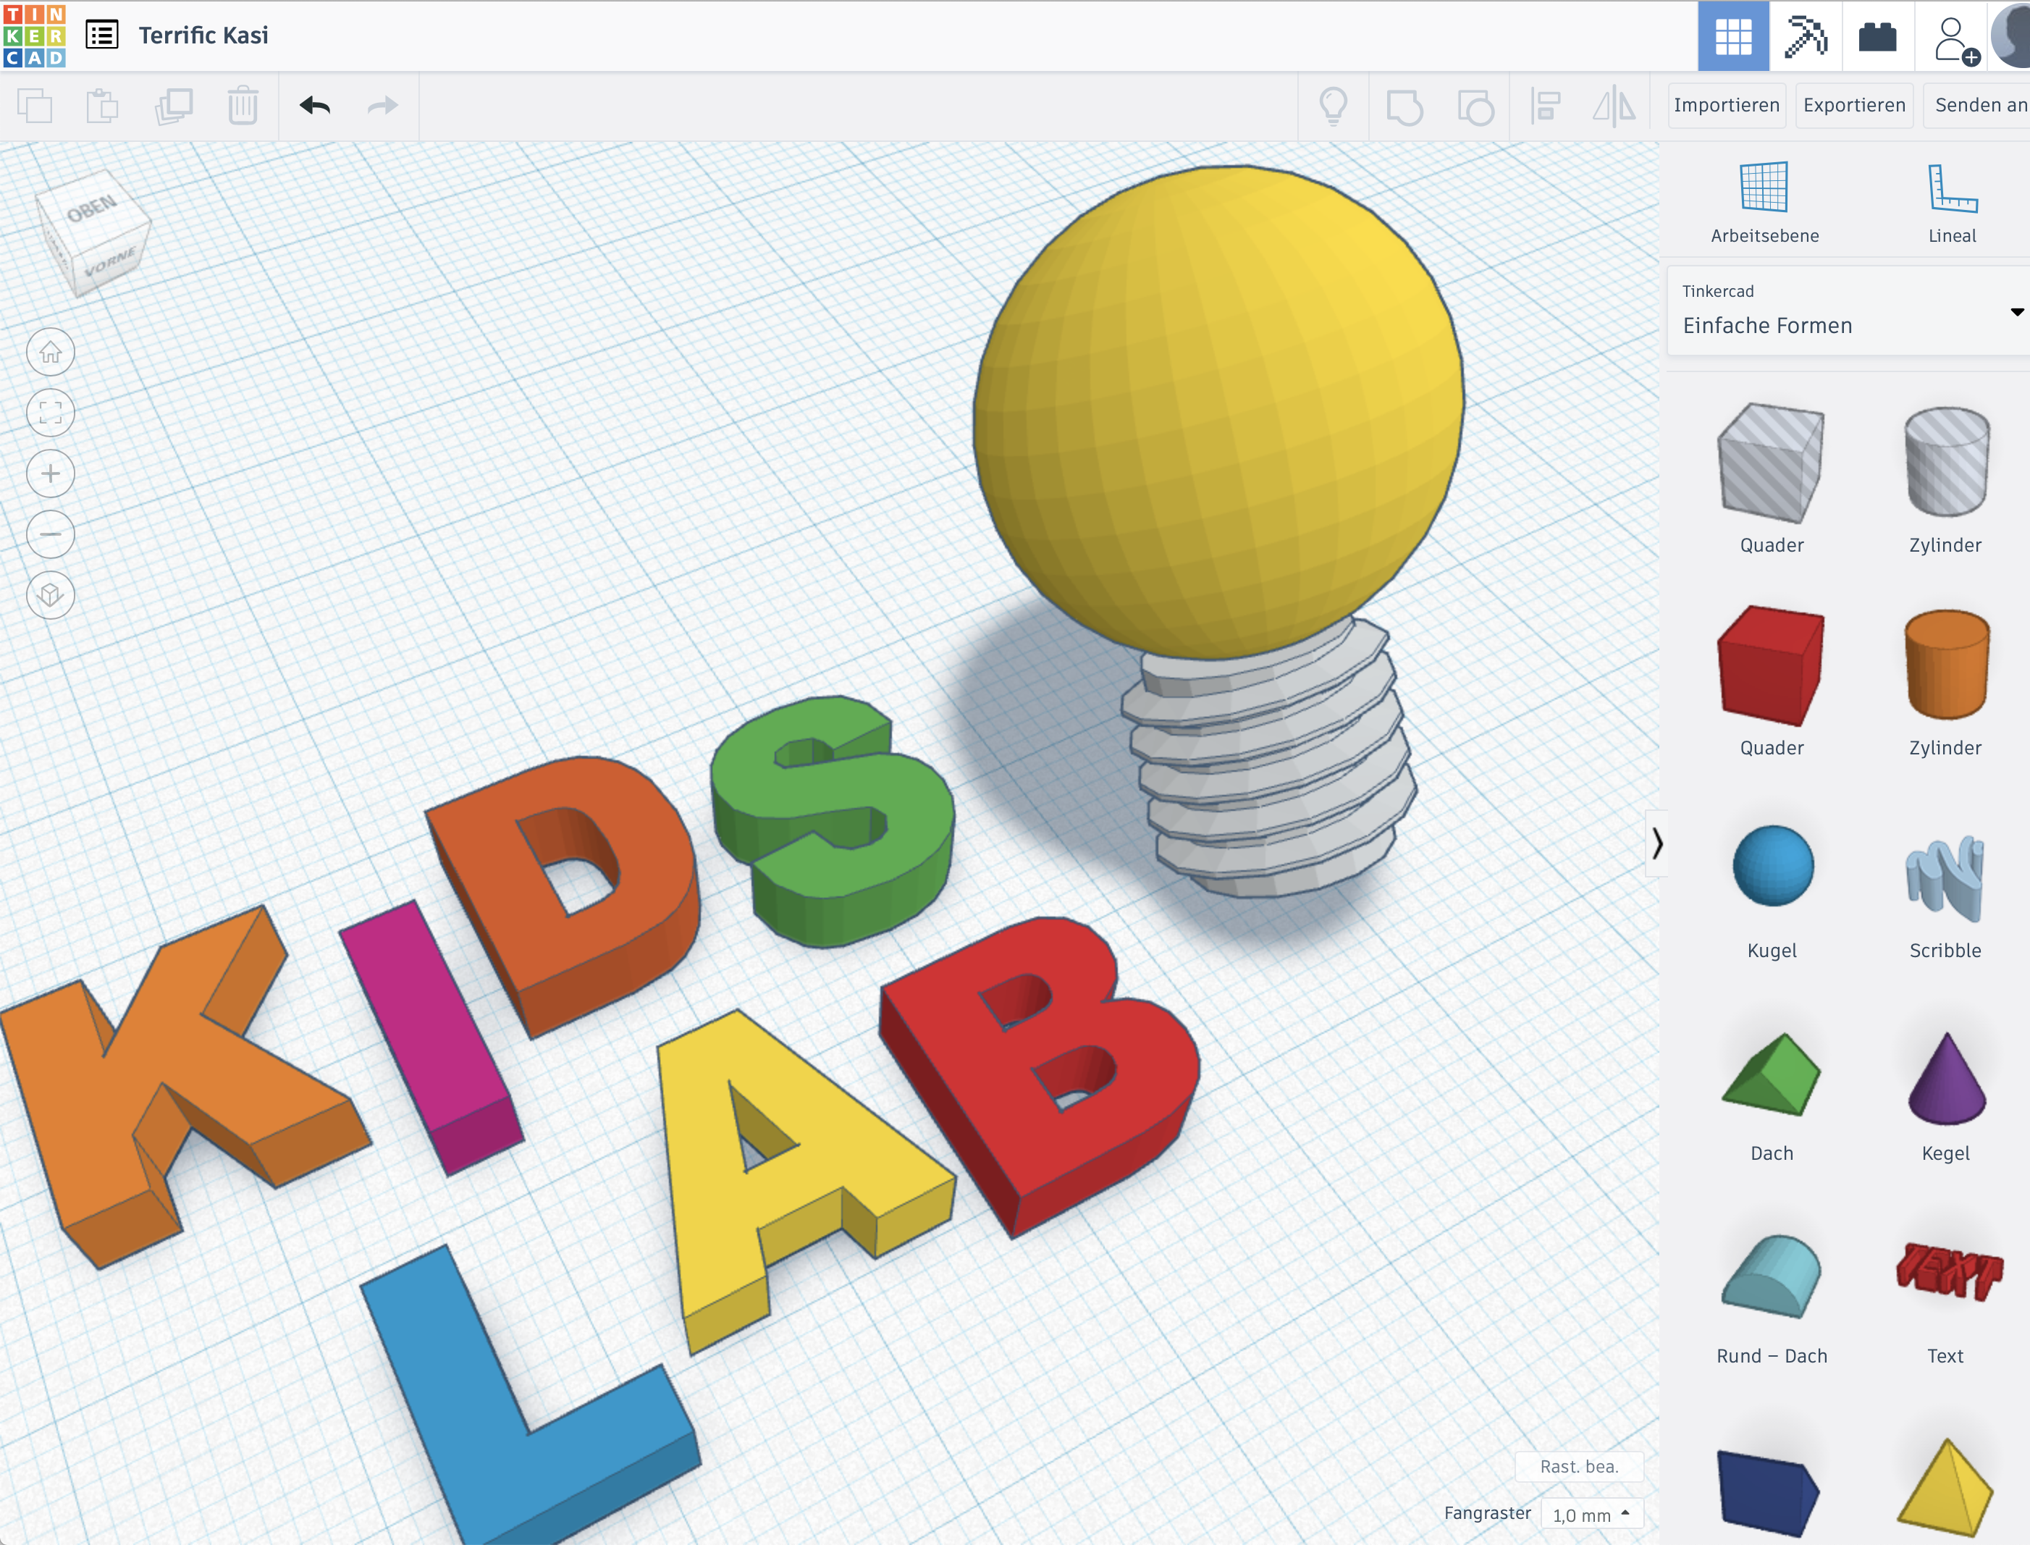The height and width of the screenshot is (1545, 2030).
Task: Click the zoom in plus button
Action: coord(51,473)
